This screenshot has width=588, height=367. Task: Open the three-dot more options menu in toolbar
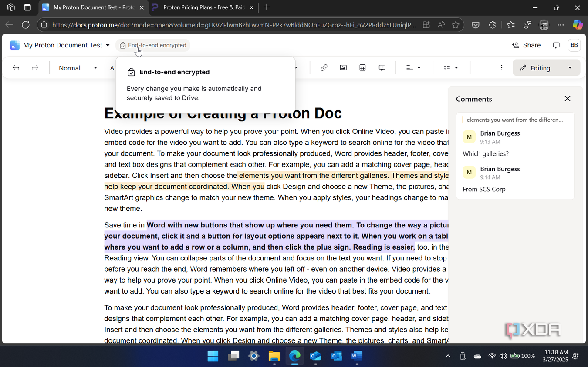pos(502,68)
